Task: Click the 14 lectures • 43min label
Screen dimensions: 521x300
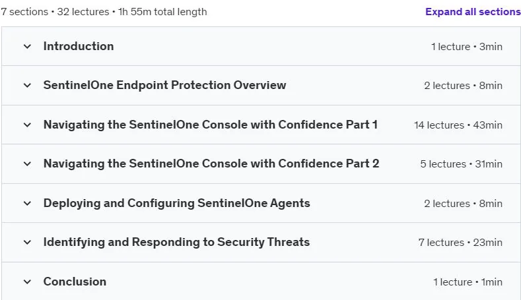Action: pos(458,125)
